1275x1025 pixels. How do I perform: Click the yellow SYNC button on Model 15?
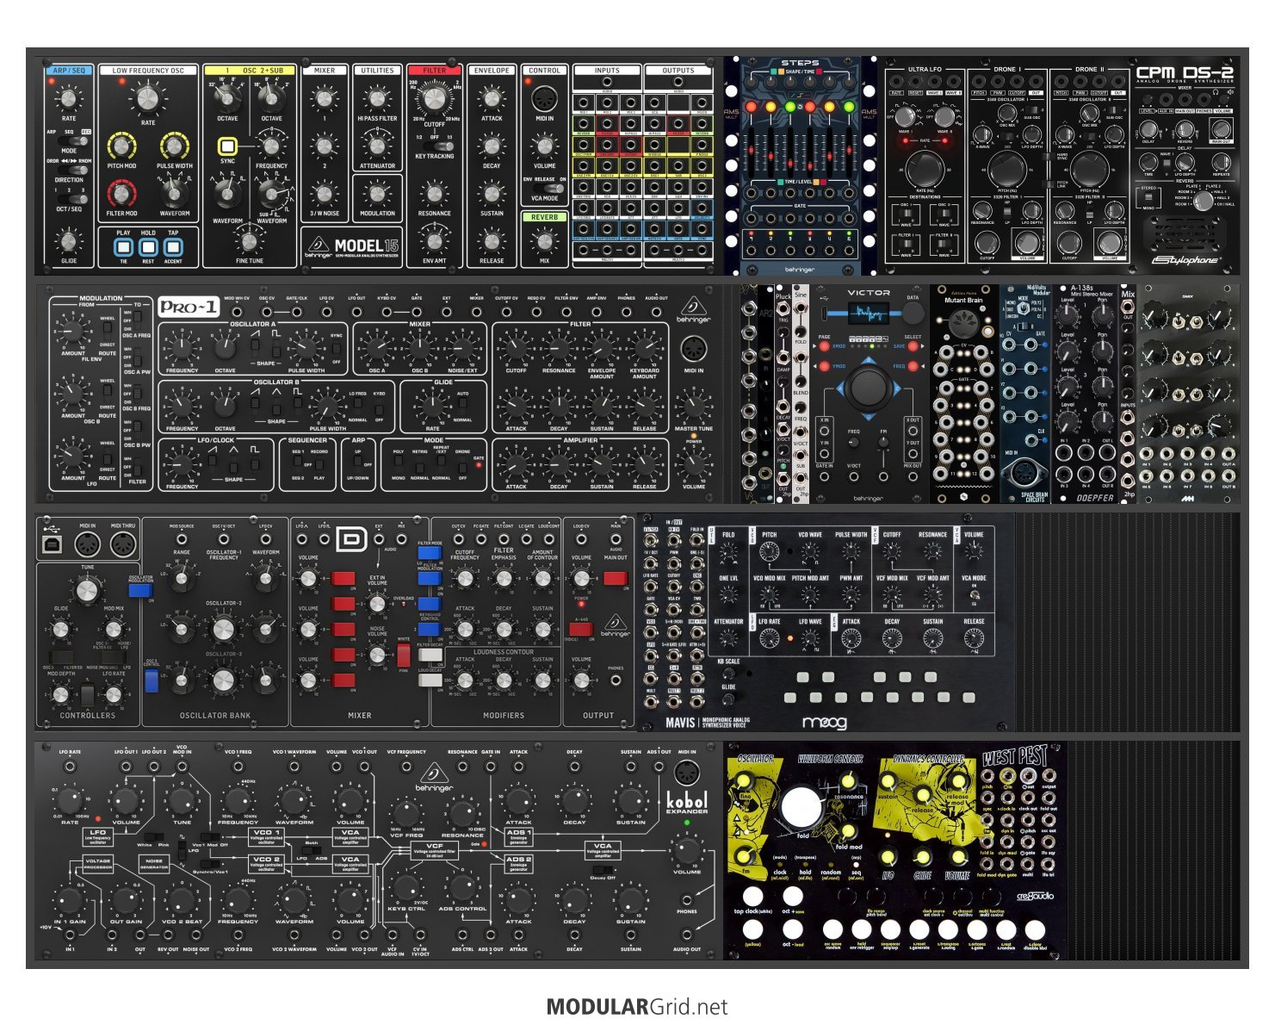(x=227, y=146)
